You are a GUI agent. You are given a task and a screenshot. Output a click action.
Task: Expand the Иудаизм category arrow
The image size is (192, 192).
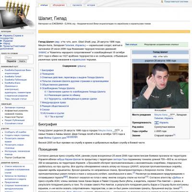(1, 41)
